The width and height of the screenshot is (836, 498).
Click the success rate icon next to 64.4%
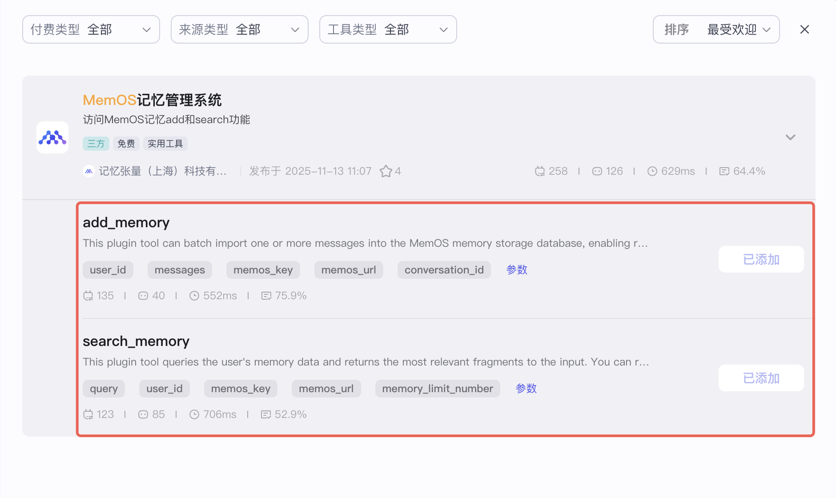click(724, 171)
